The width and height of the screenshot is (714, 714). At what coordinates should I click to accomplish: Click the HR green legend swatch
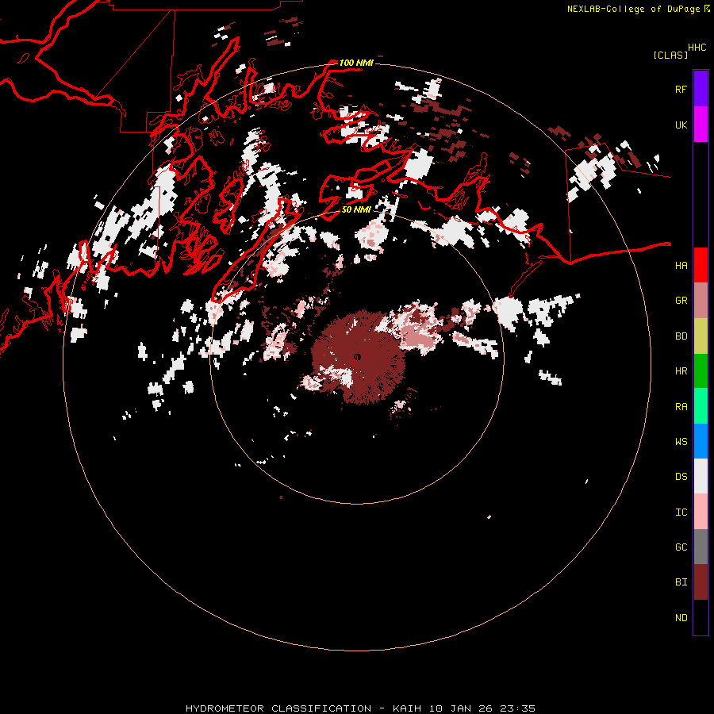click(x=701, y=371)
